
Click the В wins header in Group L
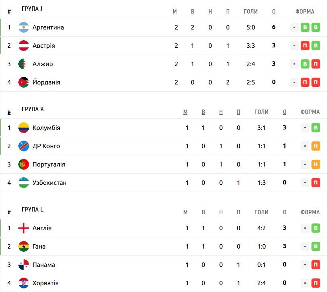(204, 213)
